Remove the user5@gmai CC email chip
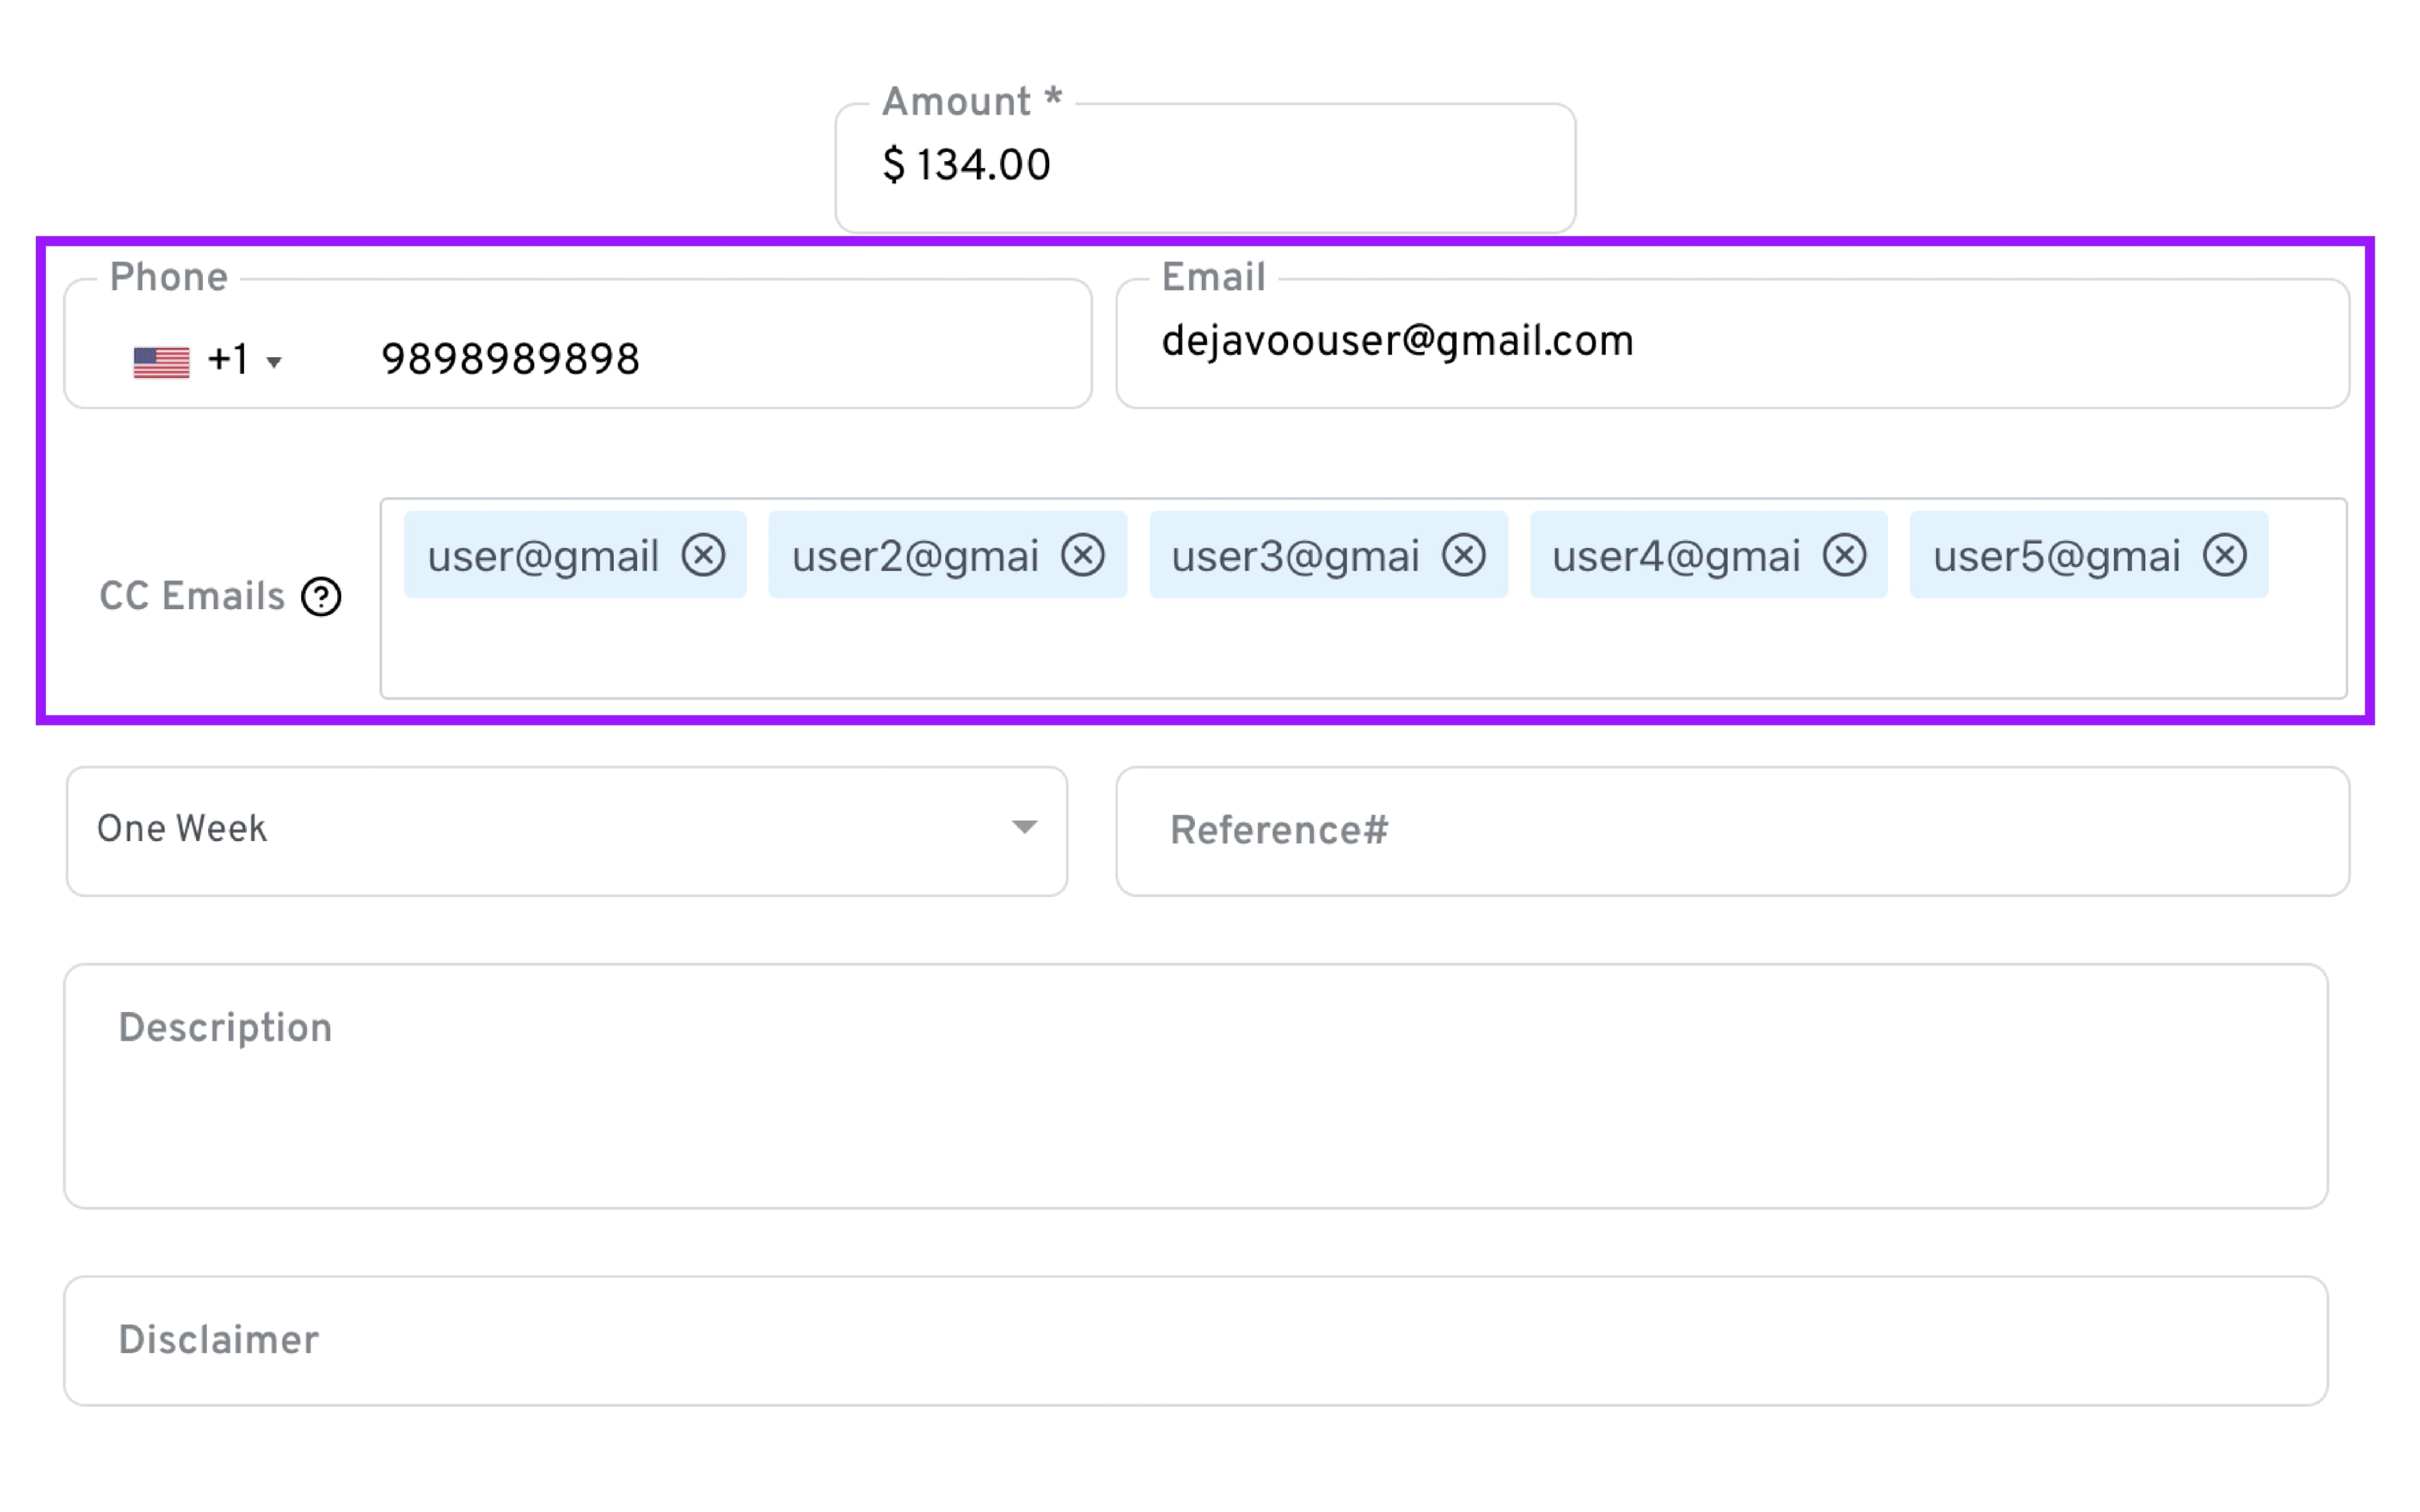Image resolution: width=2420 pixels, height=1512 pixels. click(x=2225, y=555)
